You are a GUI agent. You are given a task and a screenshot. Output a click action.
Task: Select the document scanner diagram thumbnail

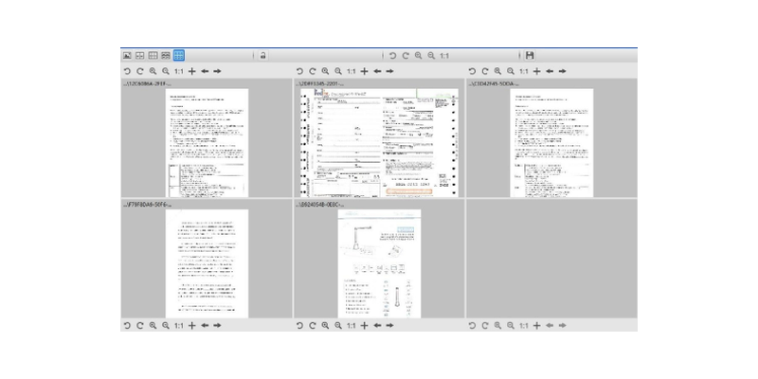[380, 263]
